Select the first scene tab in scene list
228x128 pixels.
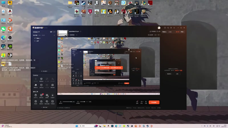[x=35, y=35]
